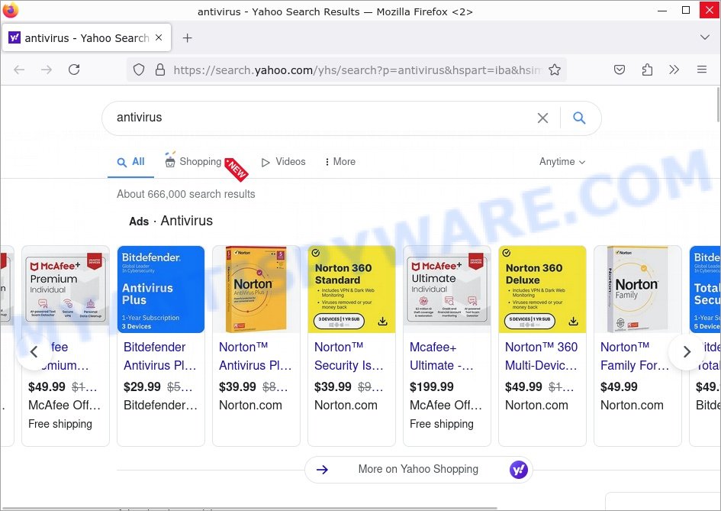
Task: Open the tracking protection shield icon
Action: [x=139, y=70]
